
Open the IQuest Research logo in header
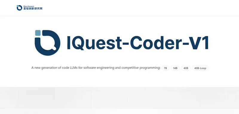click(x=29, y=8)
